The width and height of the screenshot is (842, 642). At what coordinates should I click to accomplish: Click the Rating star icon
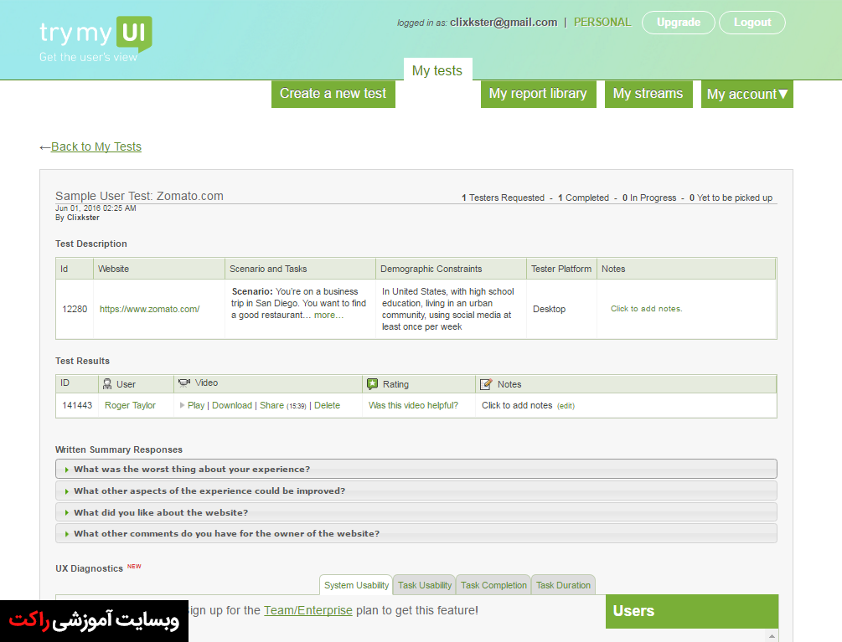point(372,384)
